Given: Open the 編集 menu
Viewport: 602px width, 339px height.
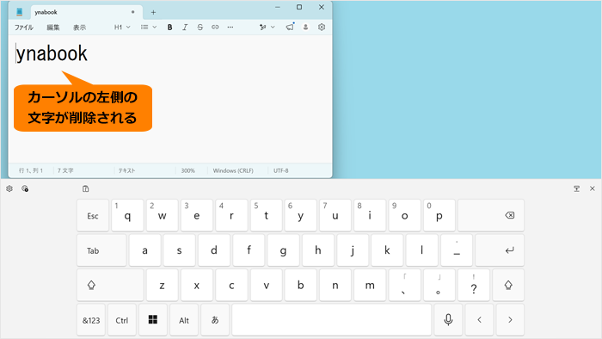Looking at the screenshot, I should (x=53, y=28).
